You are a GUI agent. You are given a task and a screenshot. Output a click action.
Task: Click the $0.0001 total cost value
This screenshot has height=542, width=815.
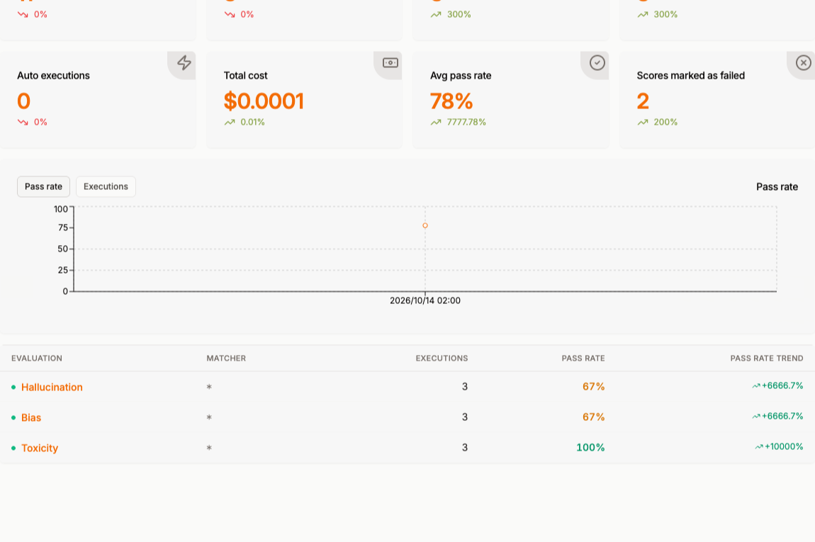pyautogui.click(x=264, y=101)
